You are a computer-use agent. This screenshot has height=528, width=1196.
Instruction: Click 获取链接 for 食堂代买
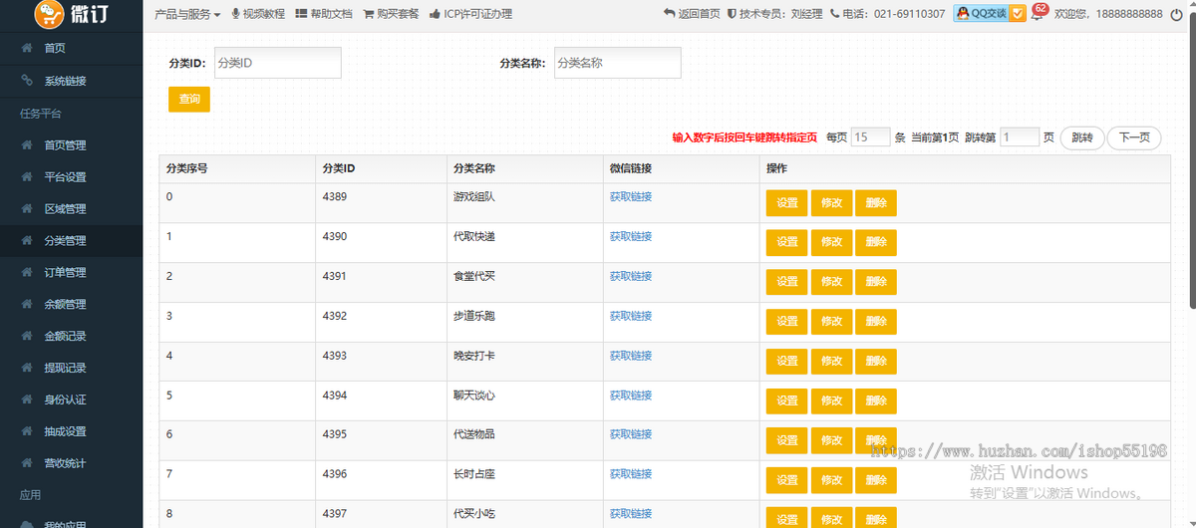coord(631,276)
